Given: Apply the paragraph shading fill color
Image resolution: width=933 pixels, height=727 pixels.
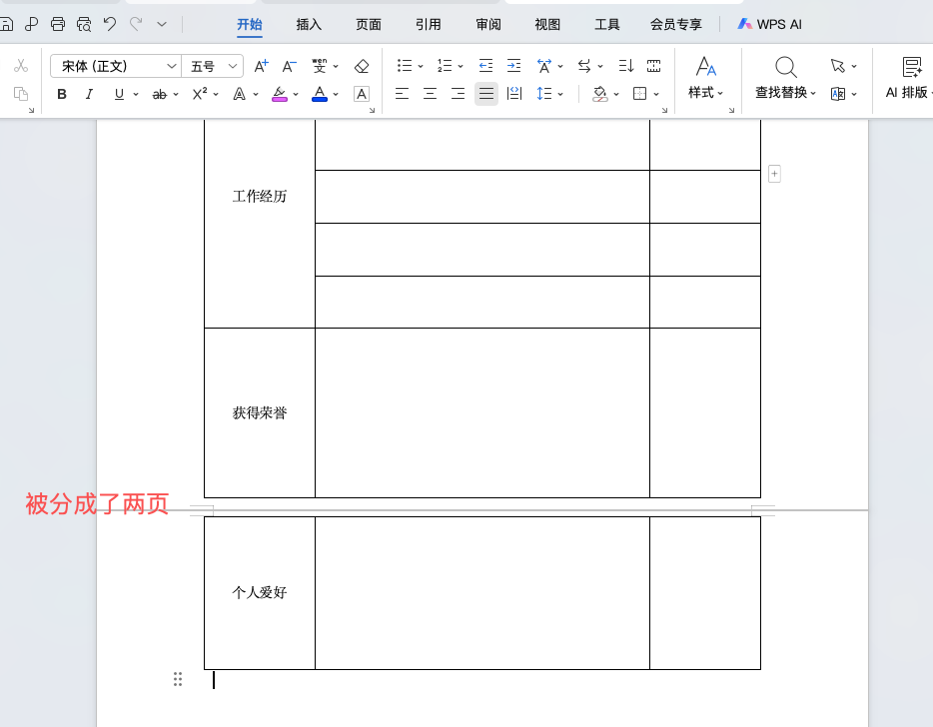Looking at the screenshot, I should (599, 94).
